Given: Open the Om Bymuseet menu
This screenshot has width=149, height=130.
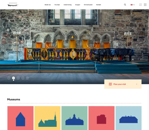Looking at the screenshot, I should click(x=88, y=5).
